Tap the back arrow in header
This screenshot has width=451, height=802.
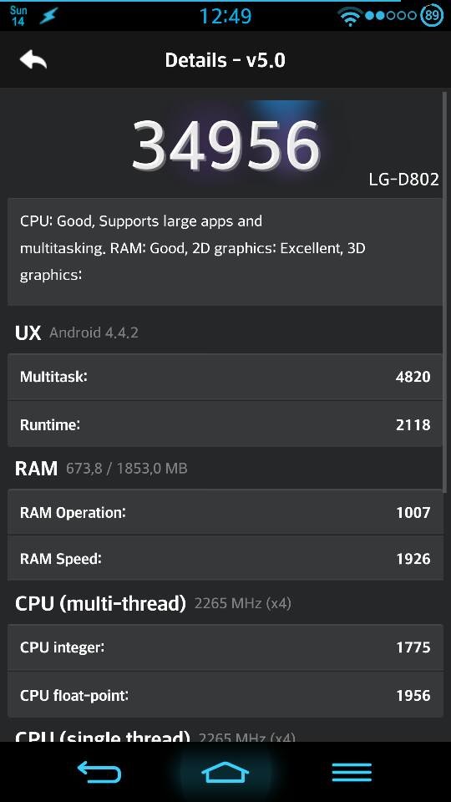[33, 60]
